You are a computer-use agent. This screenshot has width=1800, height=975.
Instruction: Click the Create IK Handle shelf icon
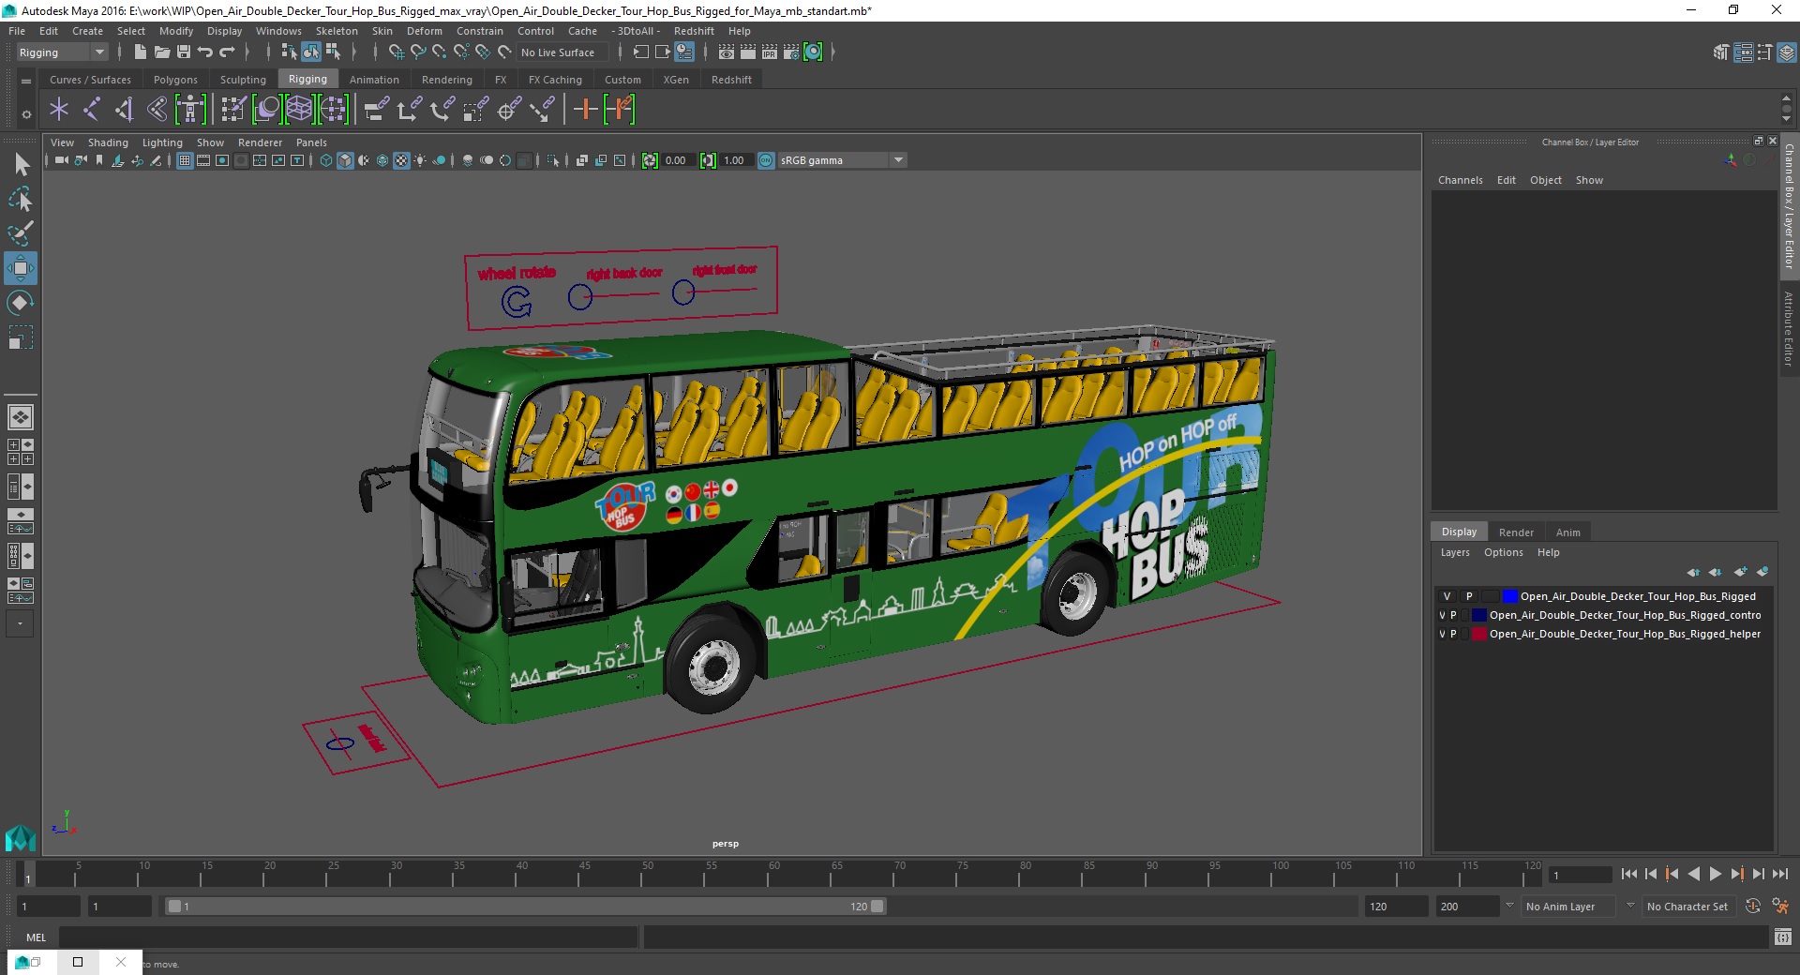pyautogui.click(x=124, y=110)
